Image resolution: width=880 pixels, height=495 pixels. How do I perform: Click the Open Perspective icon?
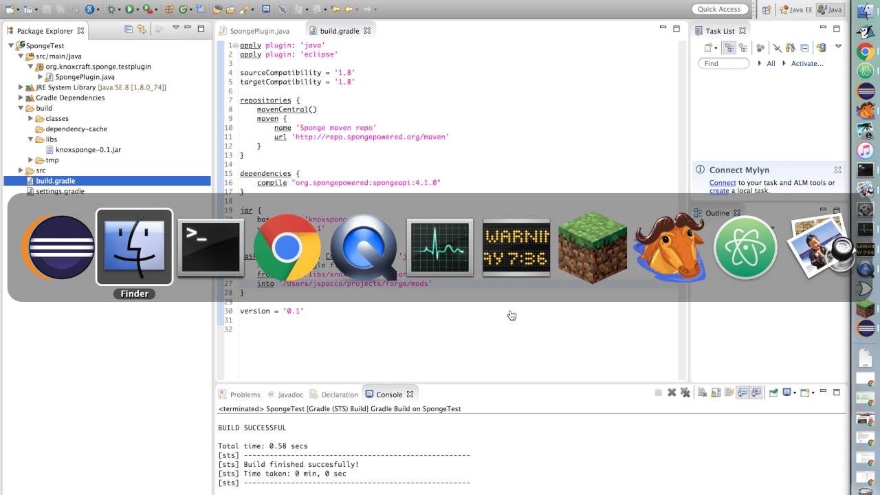[x=766, y=10]
